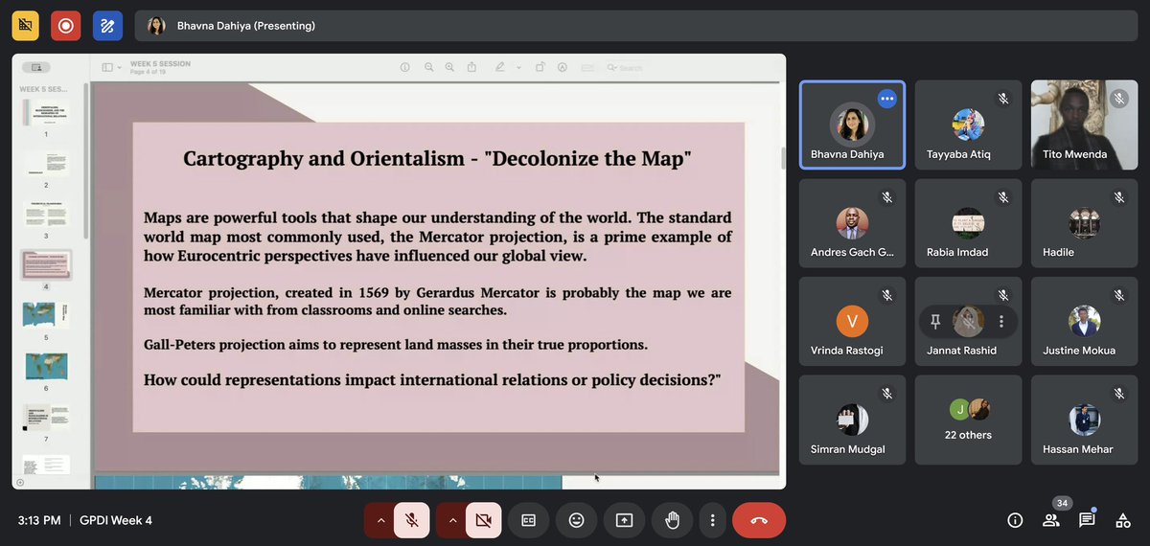Click the muted mic icon on Tito Mwenda tile
This screenshot has height=546, width=1150.
(x=1119, y=99)
